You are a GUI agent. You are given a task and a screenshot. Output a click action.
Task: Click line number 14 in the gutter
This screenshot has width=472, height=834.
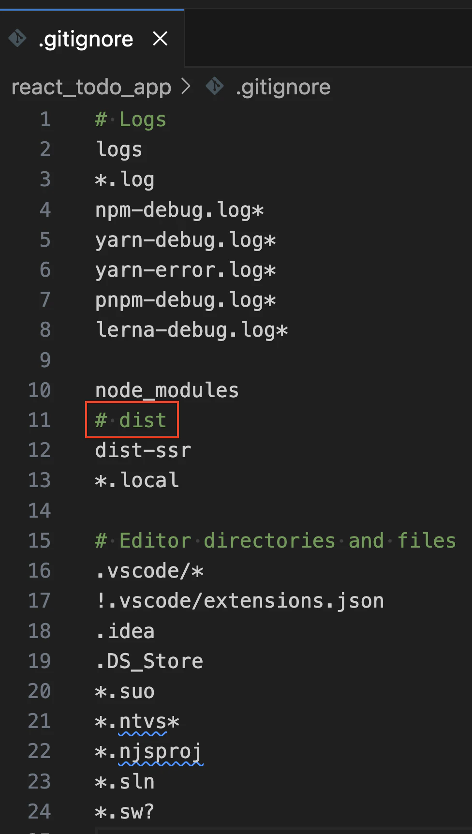click(x=39, y=510)
